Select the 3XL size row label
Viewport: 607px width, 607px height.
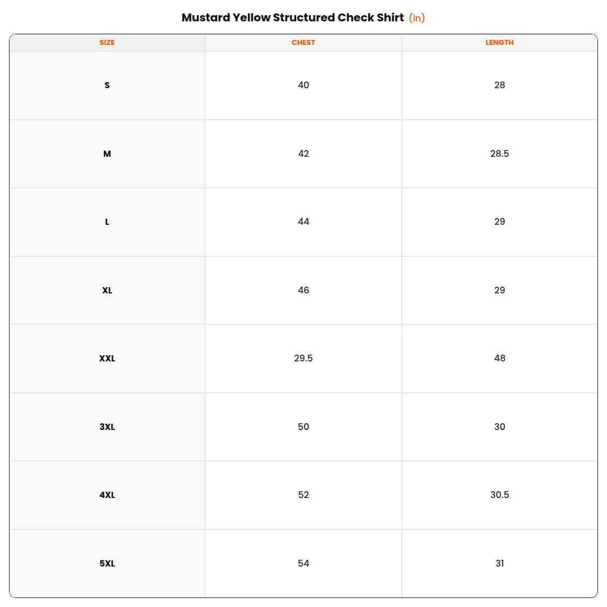107,427
